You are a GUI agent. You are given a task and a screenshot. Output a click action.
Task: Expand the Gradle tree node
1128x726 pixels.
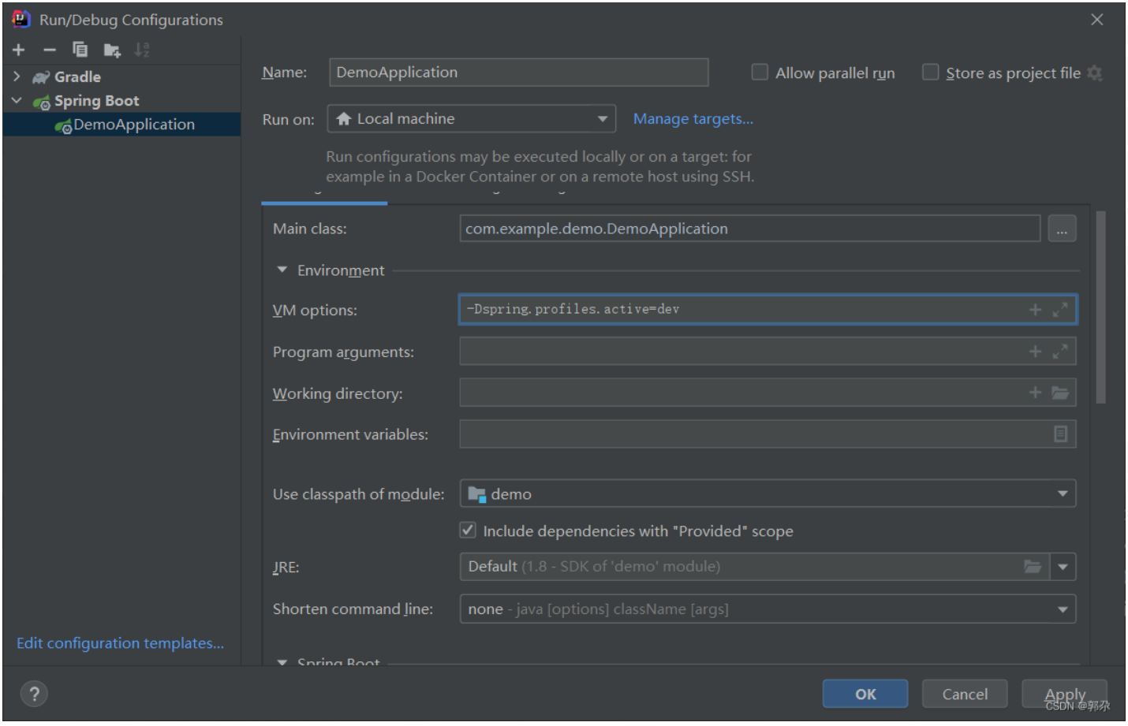pos(17,76)
